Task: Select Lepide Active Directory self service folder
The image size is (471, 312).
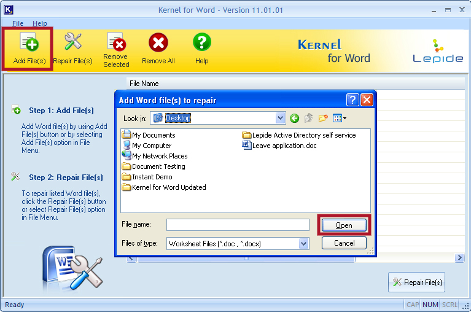Action: 299,135
